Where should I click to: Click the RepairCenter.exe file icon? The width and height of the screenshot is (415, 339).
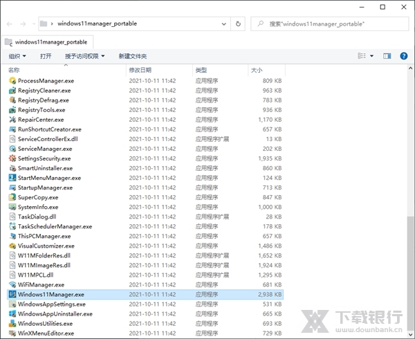[12, 120]
